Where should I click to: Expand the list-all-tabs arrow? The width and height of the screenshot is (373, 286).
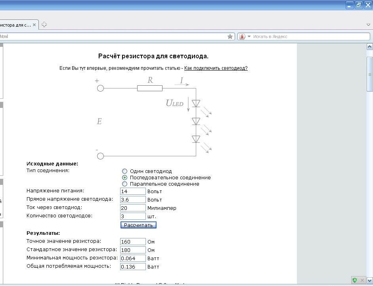368,25
